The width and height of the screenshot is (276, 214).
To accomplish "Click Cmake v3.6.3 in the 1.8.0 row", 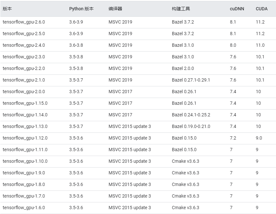I will tap(186, 184).
